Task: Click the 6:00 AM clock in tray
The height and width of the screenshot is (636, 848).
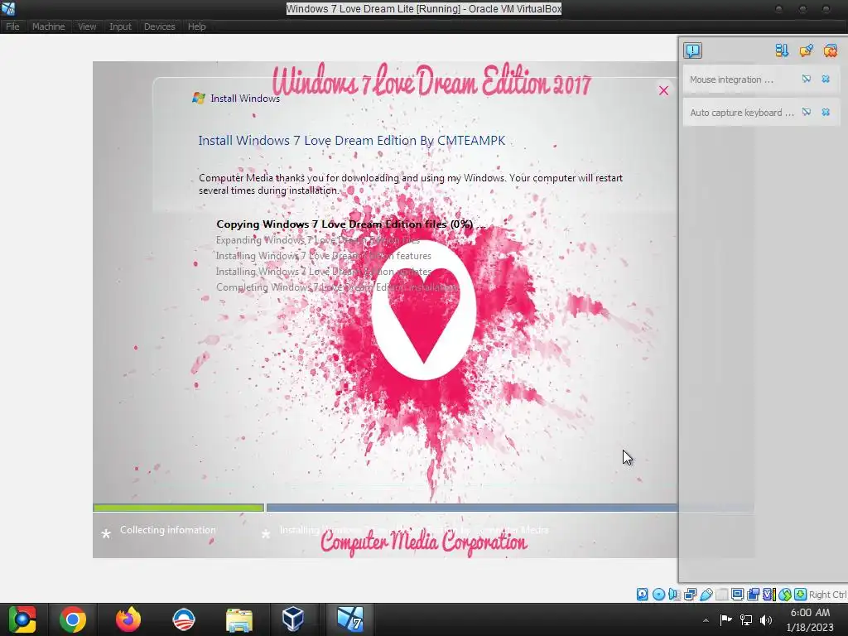Action: pos(810,612)
